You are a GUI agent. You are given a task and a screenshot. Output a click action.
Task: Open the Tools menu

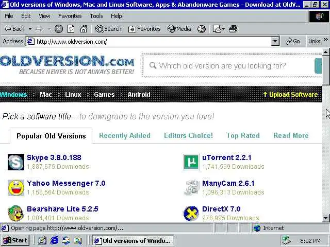click(96, 16)
